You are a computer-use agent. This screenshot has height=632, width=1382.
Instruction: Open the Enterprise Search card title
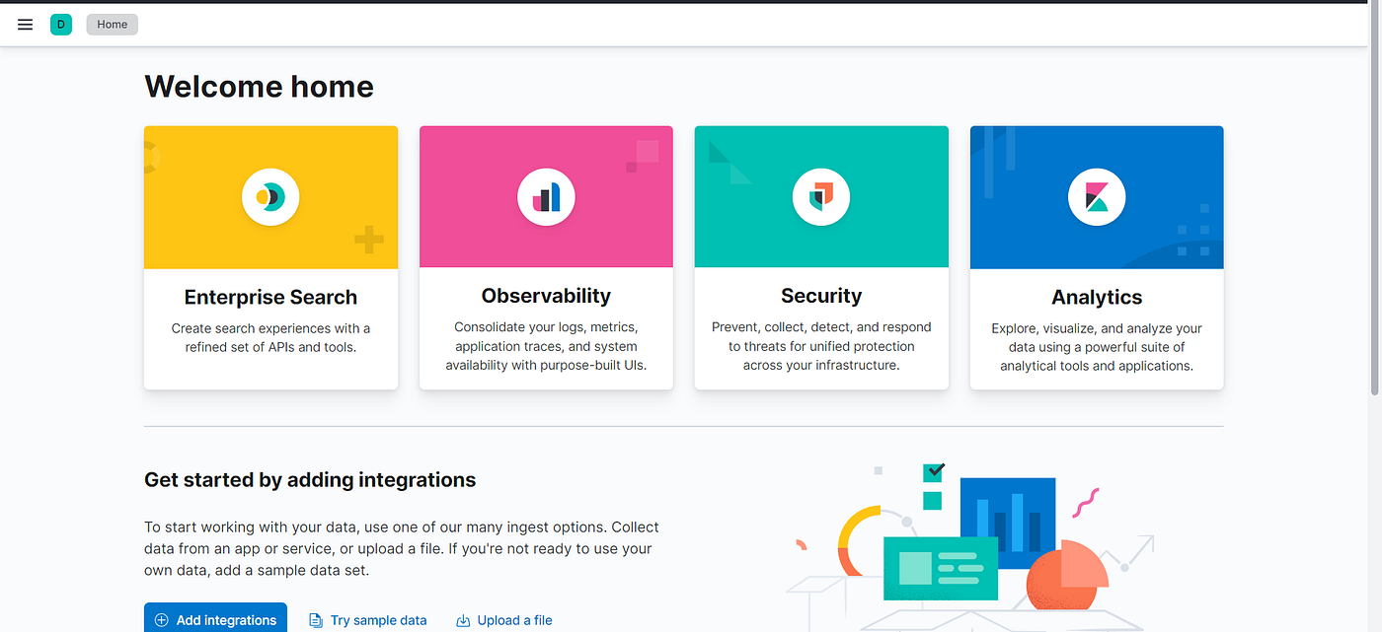pyautogui.click(x=270, y=297)
